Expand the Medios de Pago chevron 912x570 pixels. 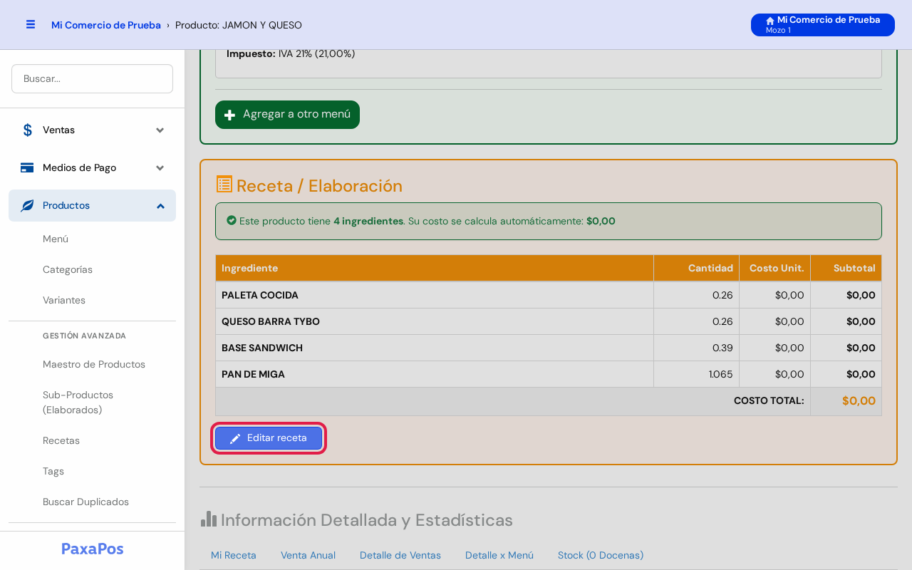[160, 167]
